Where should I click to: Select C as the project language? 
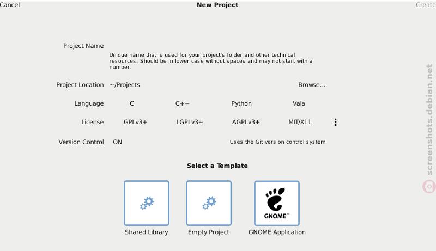(132, 103)
